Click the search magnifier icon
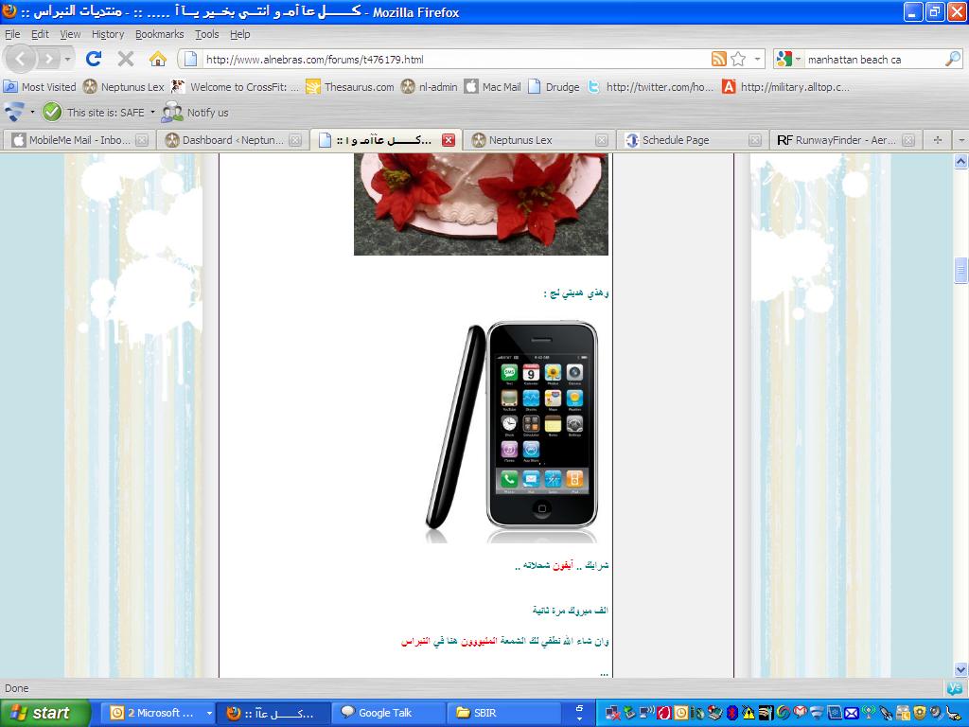The height and width of the screenshot is (727, 969). (x=952, y=59)
